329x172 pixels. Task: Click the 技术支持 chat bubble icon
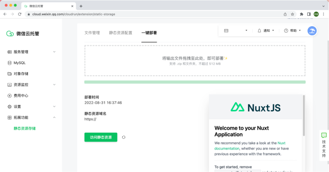[x=324, y=135]
